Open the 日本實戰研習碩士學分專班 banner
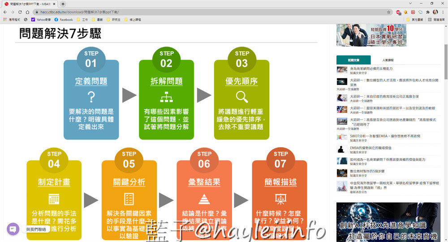Screen dimensions: 448x242 click(x=371, y=35)
